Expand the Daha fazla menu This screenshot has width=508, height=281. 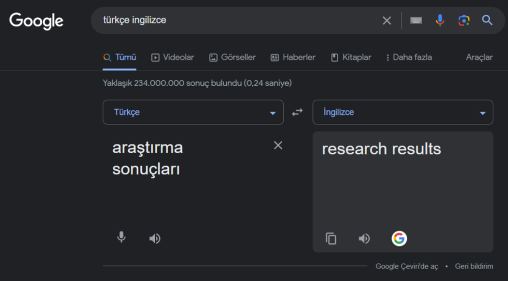(x=409, y=57)
